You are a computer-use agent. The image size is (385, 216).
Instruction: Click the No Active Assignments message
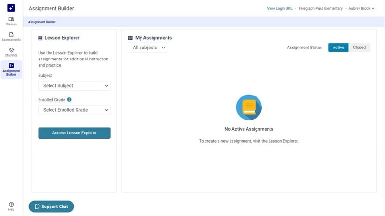click(249, 129)
